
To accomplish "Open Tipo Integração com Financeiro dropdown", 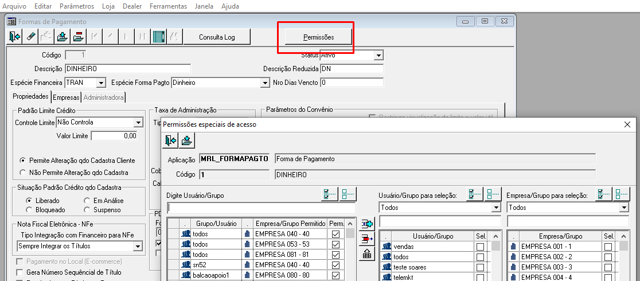I will [138, 246].
